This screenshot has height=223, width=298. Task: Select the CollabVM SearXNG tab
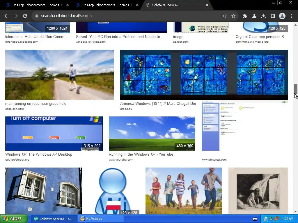[177, 5]
